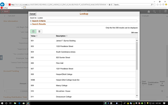The height and width of the screenshot is (105, 168).
Task: Pick 920 Sumter Street location
Action: click(83, 57)
